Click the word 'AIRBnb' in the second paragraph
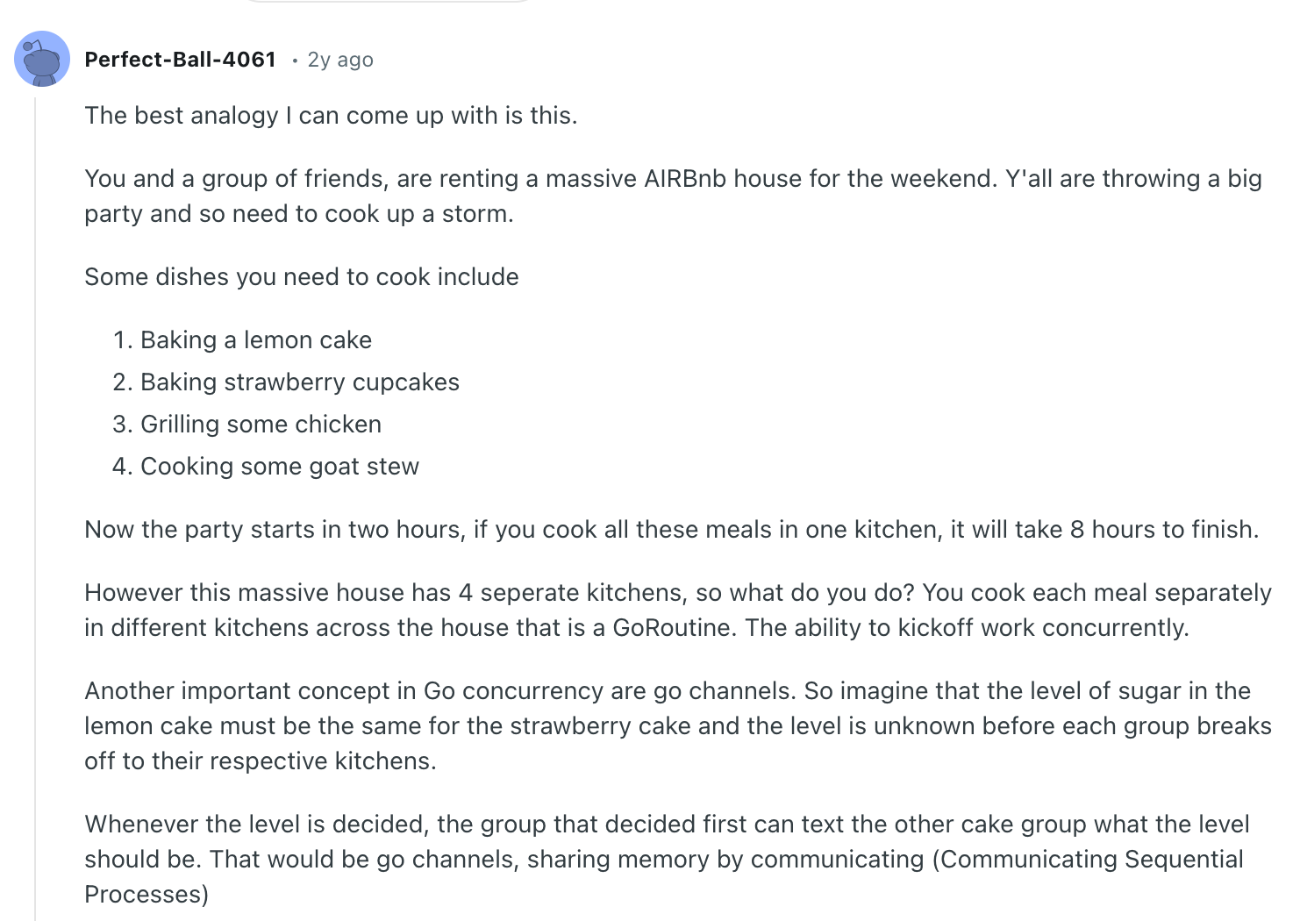The height and width of the screenshot is (921, 1300). (685, 178)
